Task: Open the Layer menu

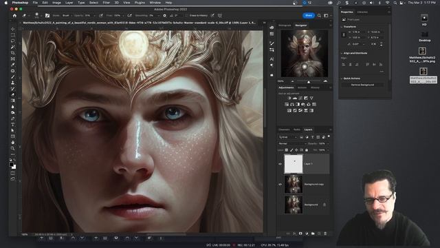Action: (x=69, y=3)
